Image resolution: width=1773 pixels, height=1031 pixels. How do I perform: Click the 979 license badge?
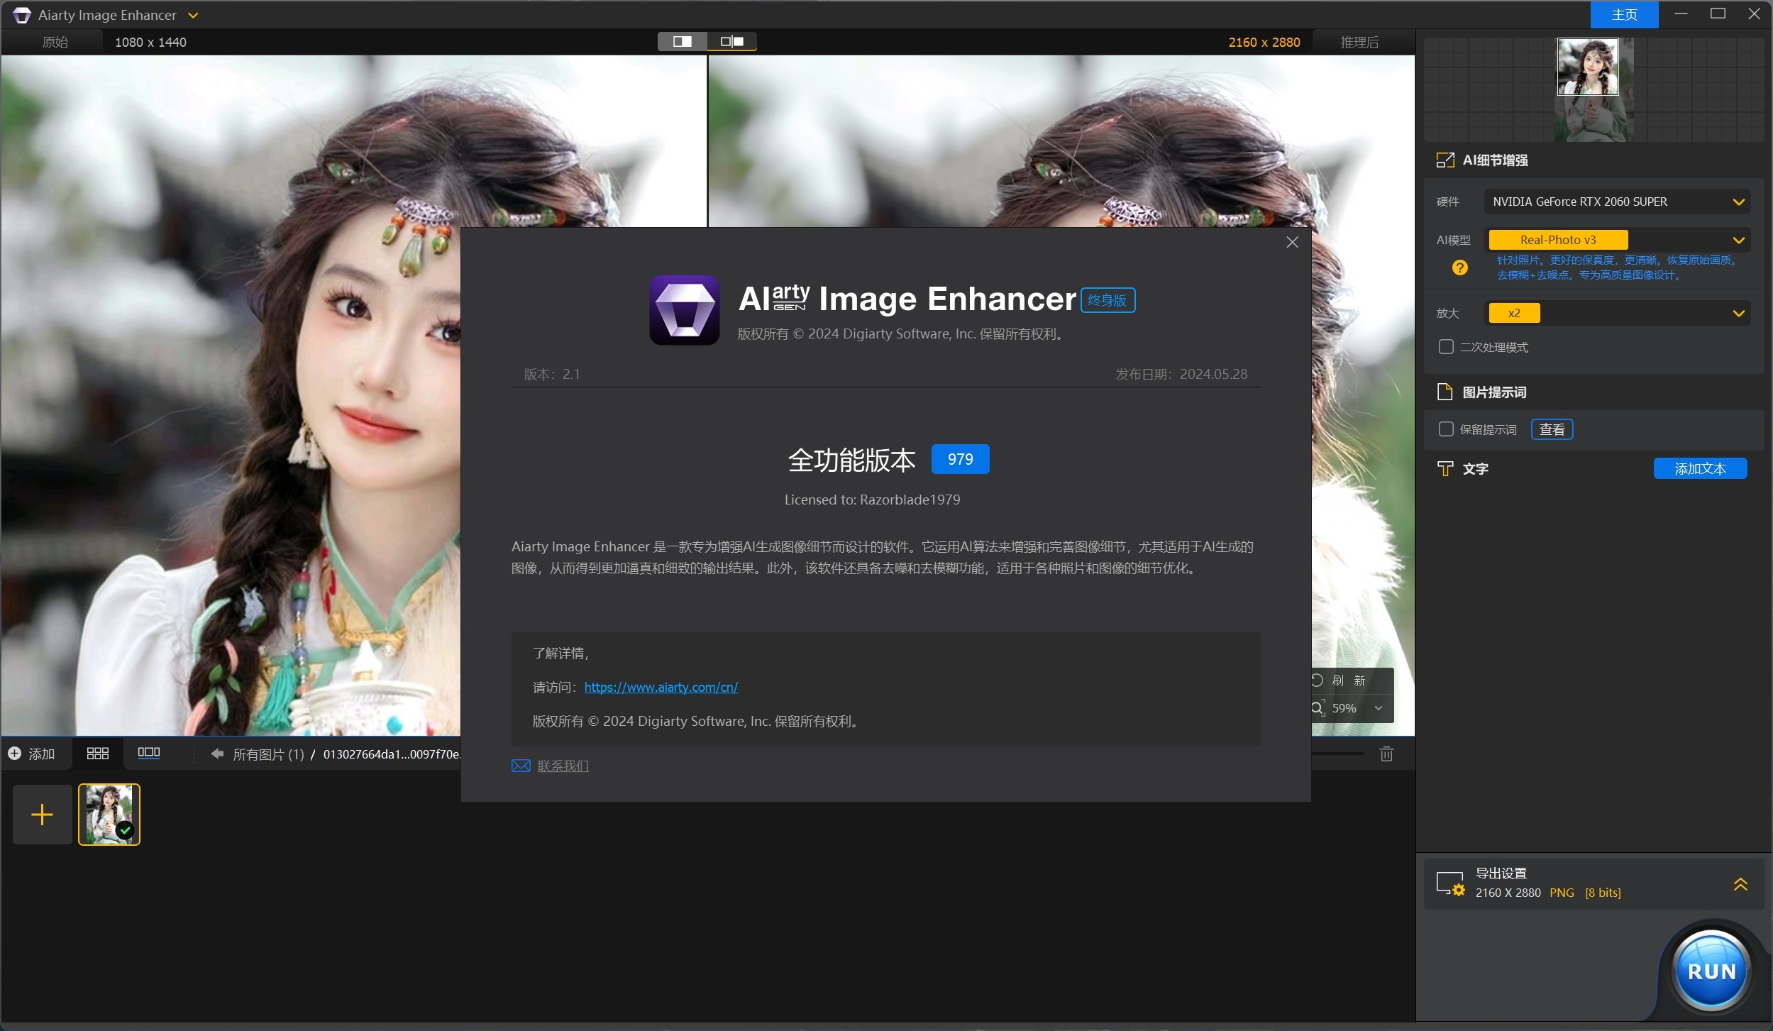click(960, 459)
